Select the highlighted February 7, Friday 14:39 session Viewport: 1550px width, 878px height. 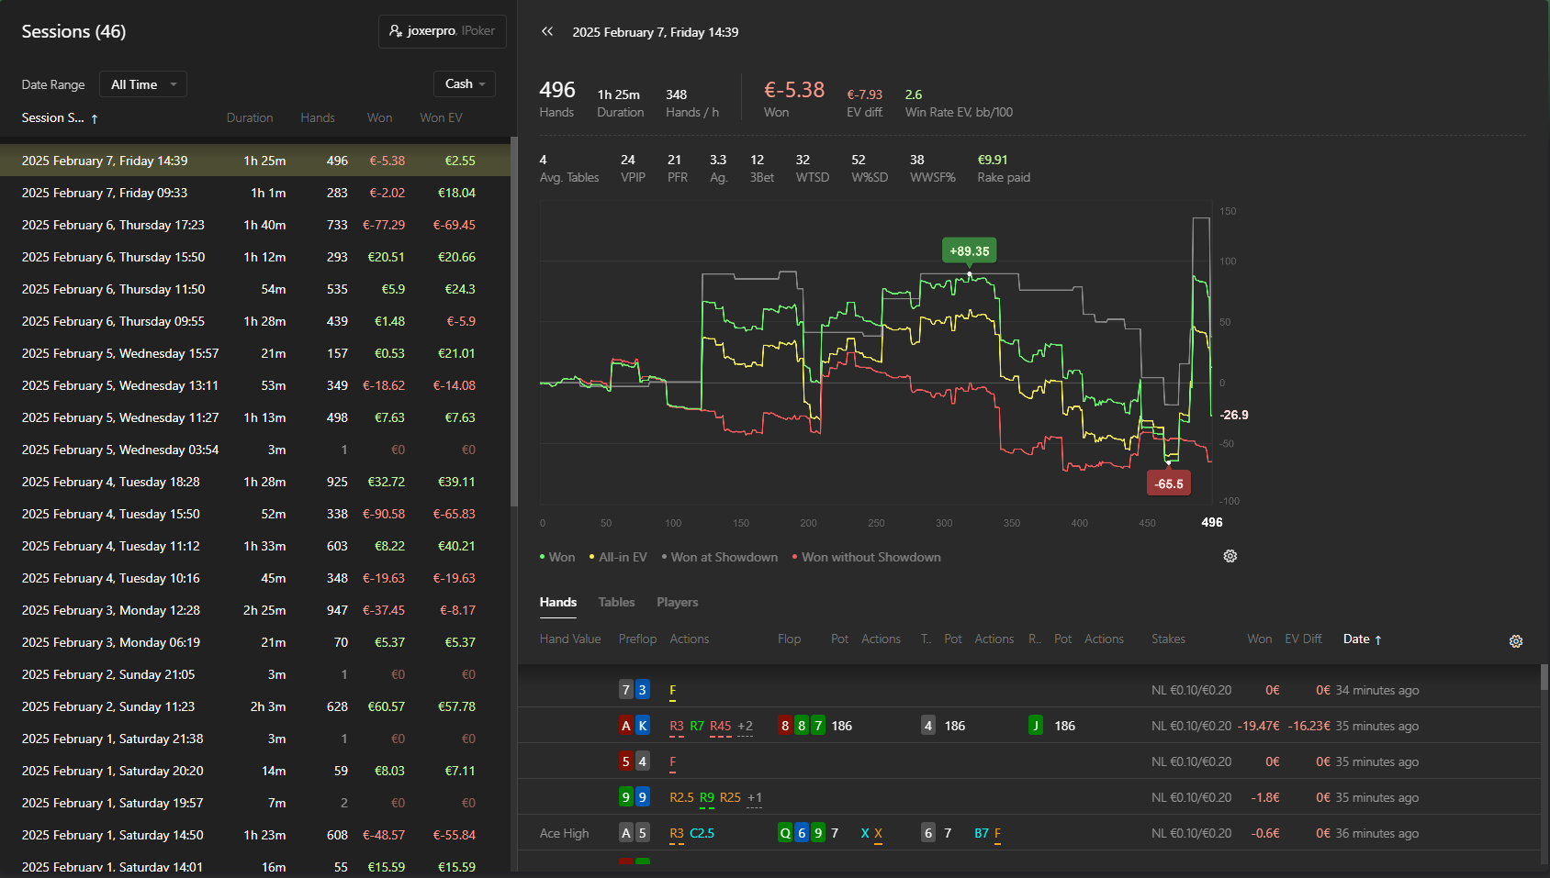coord(254,161)
